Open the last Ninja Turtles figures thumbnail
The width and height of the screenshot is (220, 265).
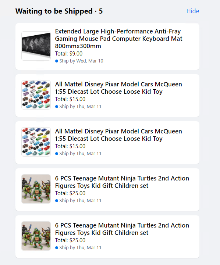(x=36, y=236)
